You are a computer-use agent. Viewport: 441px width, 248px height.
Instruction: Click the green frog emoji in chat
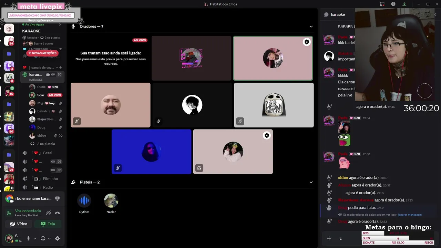pyautogui.click(x=344, y=140)
